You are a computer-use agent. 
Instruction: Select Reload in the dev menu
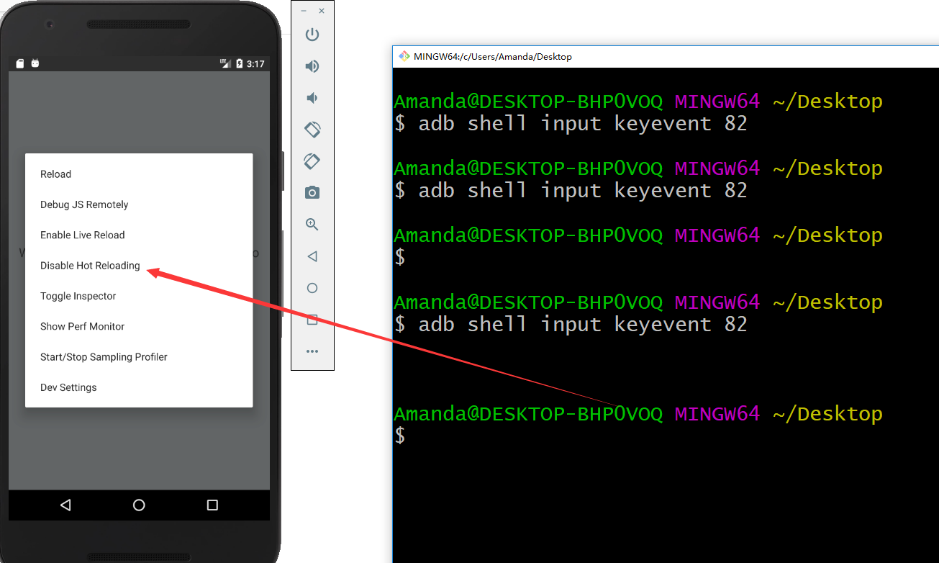click(x=56, y=174)
